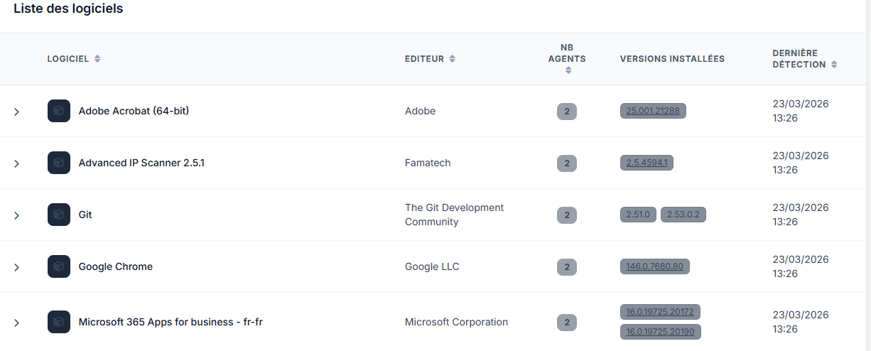Open Microsoft 365 version 16.0.19725.20190 link

coord(660,332)
